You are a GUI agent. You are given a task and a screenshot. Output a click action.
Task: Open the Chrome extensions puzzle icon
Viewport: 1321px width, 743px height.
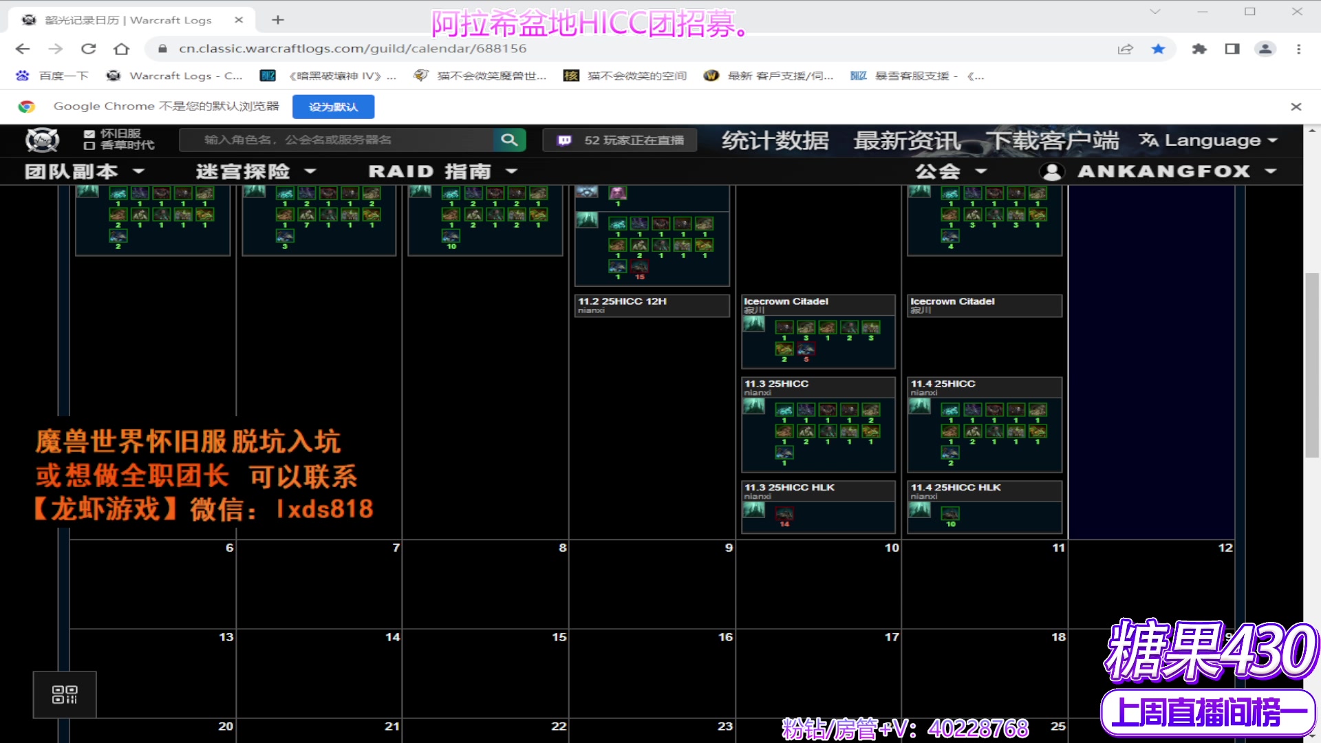1199,49
